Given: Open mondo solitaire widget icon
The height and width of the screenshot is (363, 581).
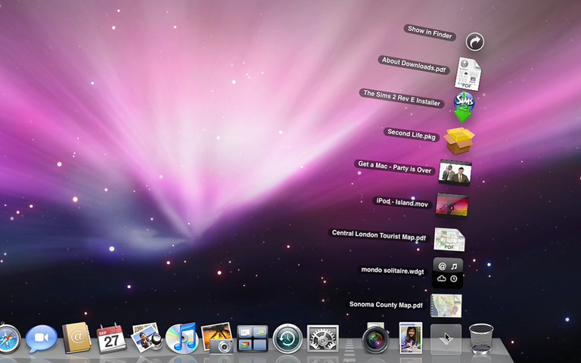Looking at the screenshot, I should pyautogui.click(x=448, y=273).
